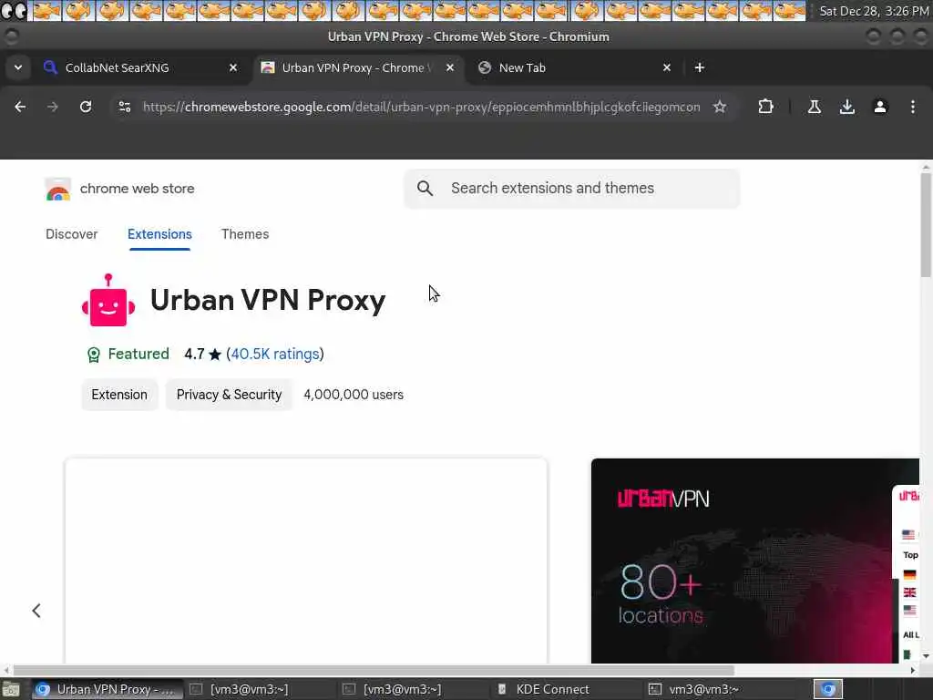Close the New Tab tab
The image size is (933, 700).
[666, 67]
